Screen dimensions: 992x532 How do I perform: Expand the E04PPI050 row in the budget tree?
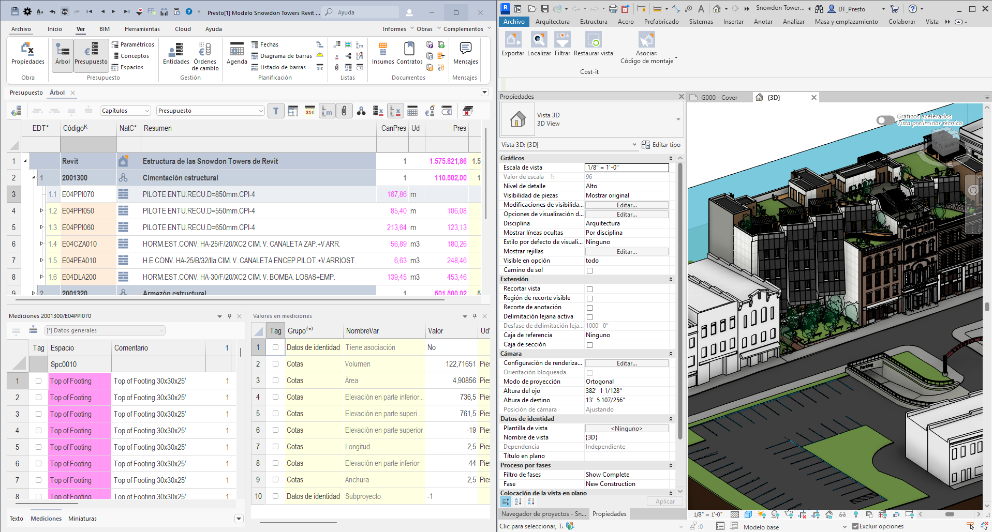coord(41,211)
